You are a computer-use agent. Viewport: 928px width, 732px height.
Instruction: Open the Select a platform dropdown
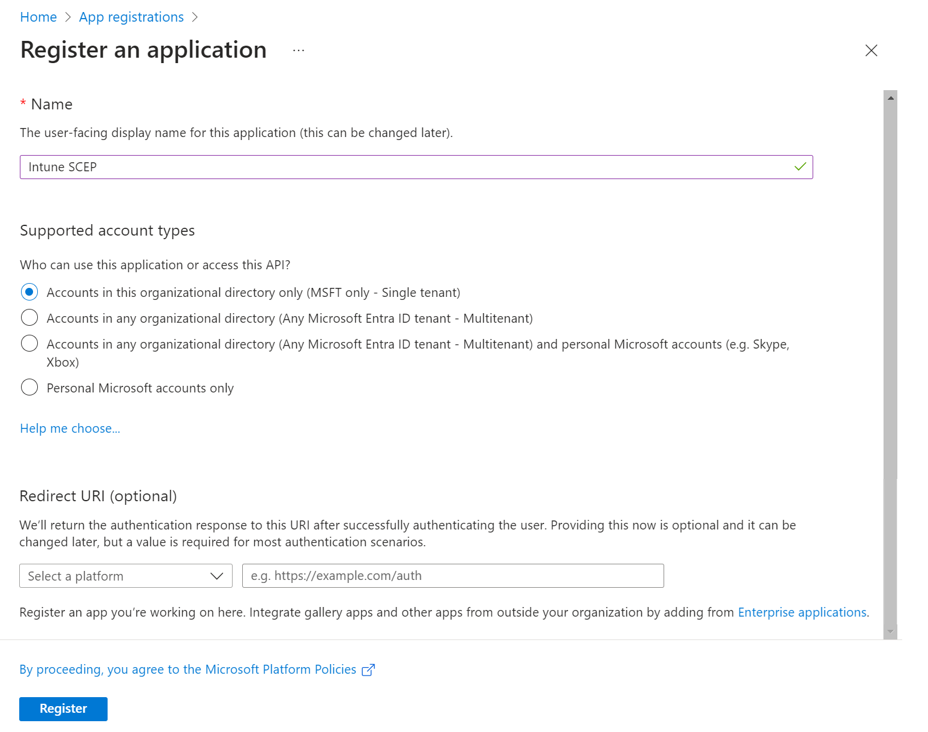126,576
